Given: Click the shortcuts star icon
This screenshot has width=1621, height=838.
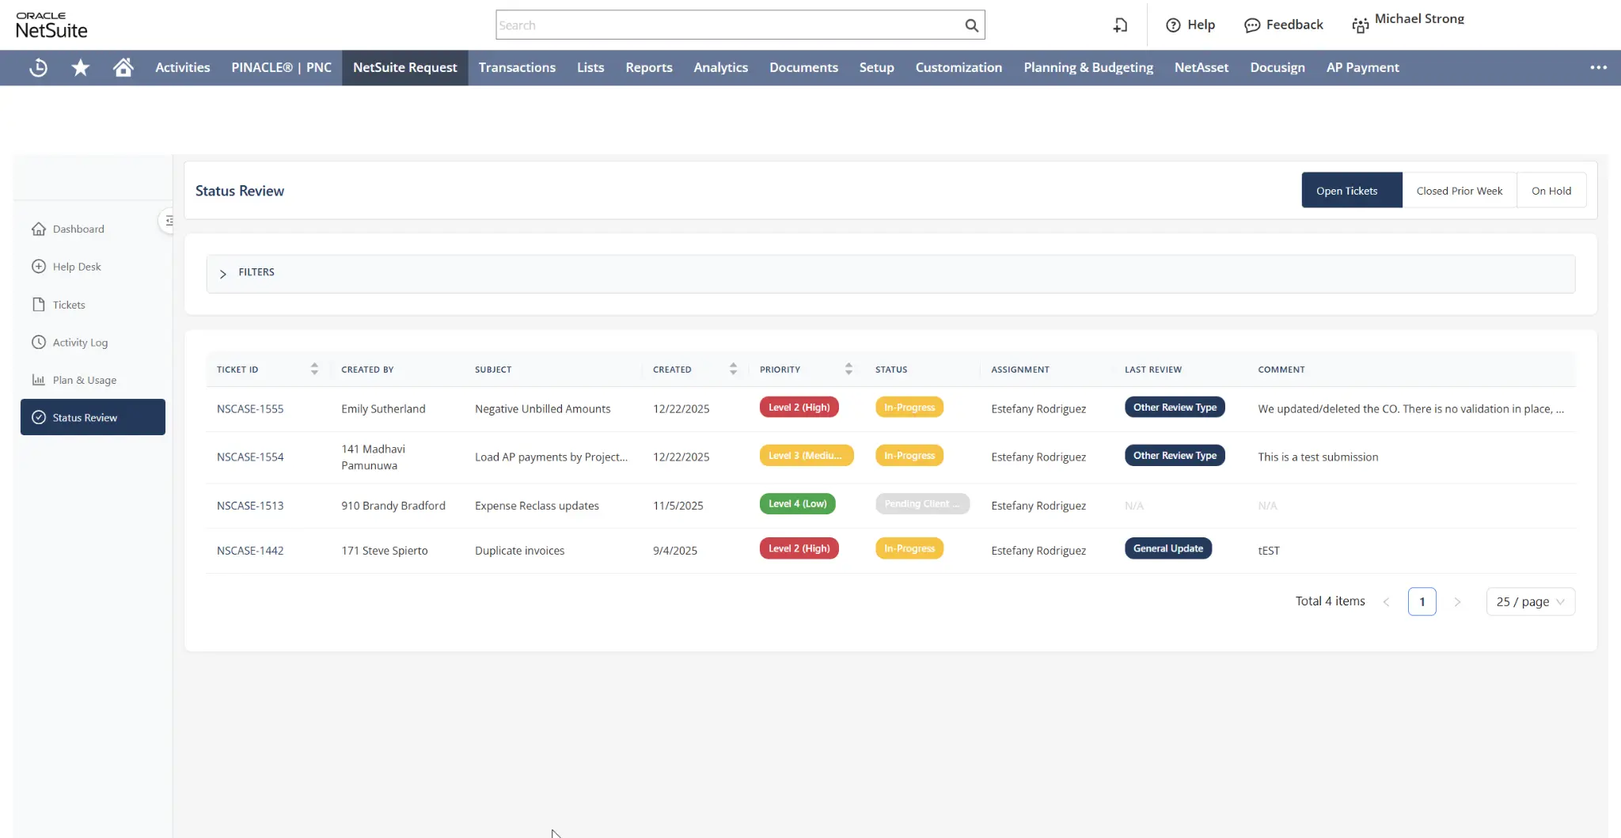Looking at the screenshot, I should tap(80, 68).
